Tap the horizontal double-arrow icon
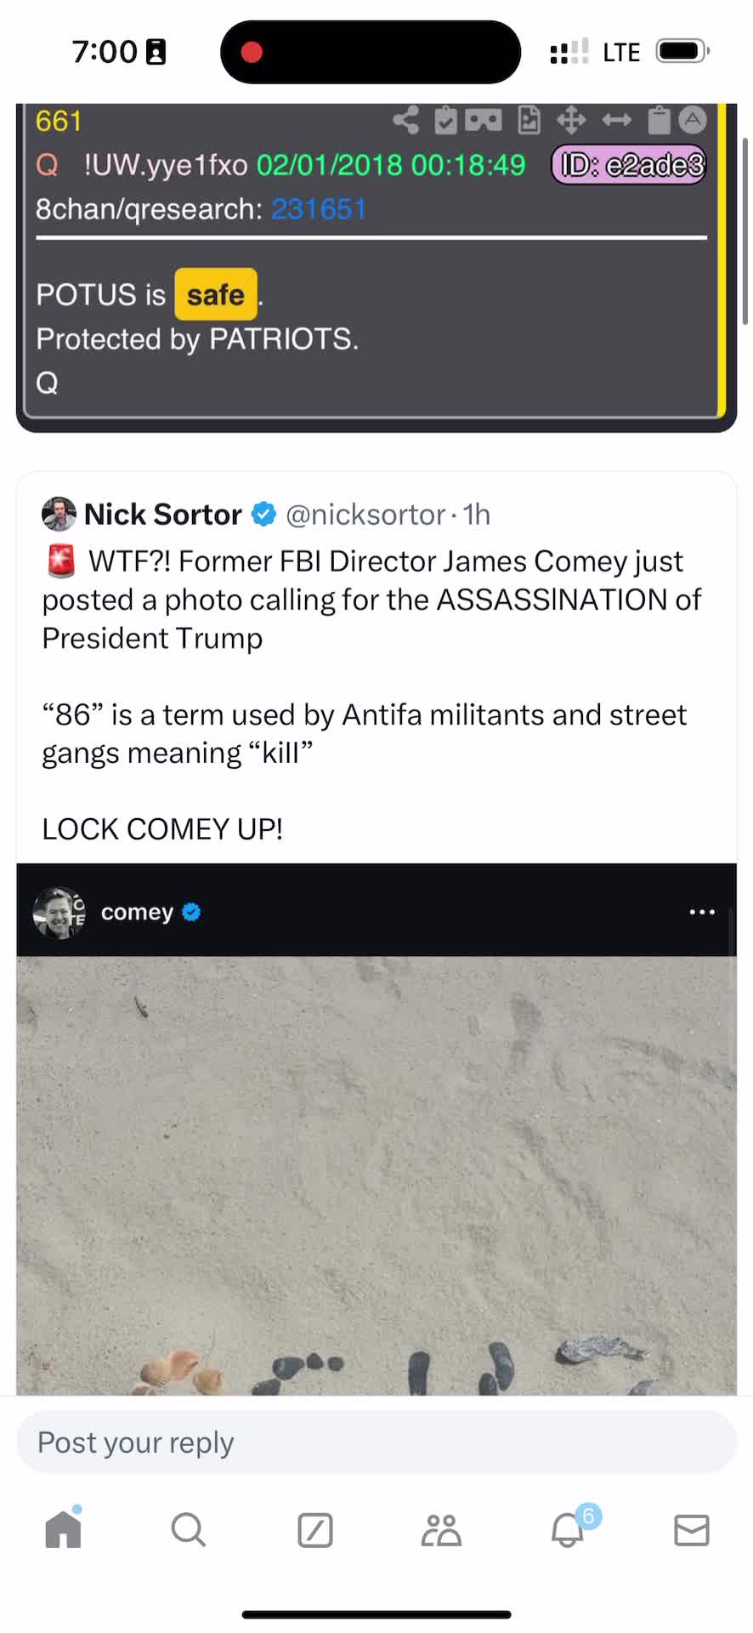This screenshot has height=1633, width=753. 616,121
